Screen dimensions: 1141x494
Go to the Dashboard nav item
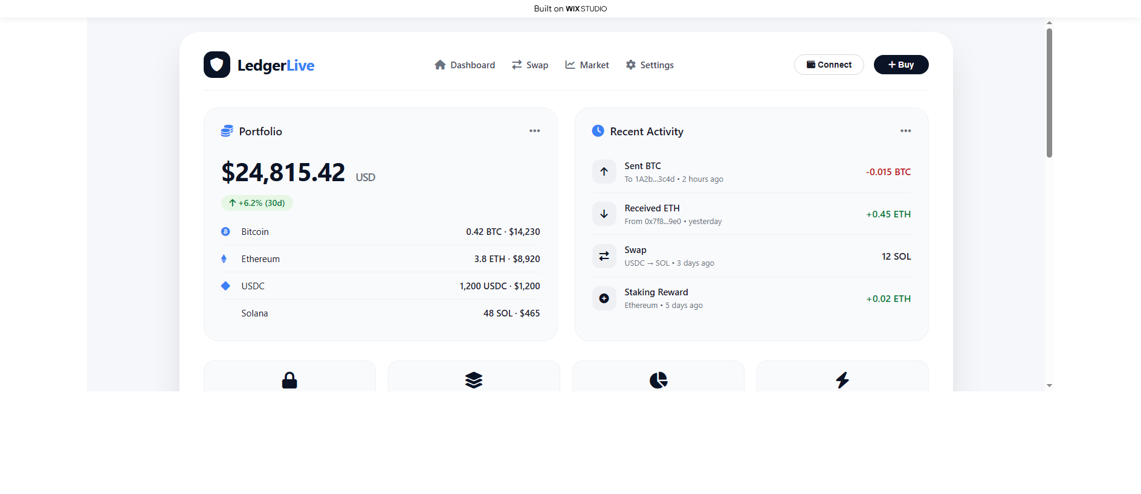click(x=465, y=65)
